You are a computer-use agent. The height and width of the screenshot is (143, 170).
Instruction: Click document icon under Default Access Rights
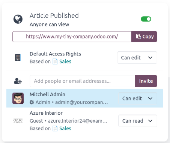tap(55, 62)
